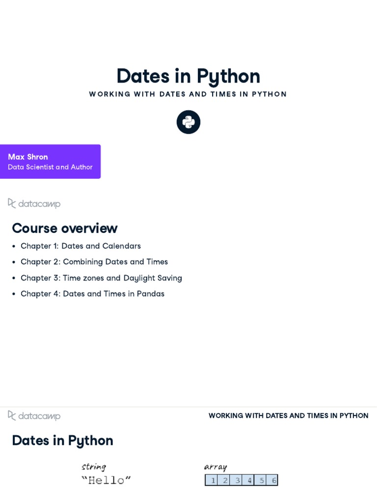Image resolution: width=377 pixels, height=503 pixels.
Task: Click the "Dates in Python" main title
Action: 188,76
